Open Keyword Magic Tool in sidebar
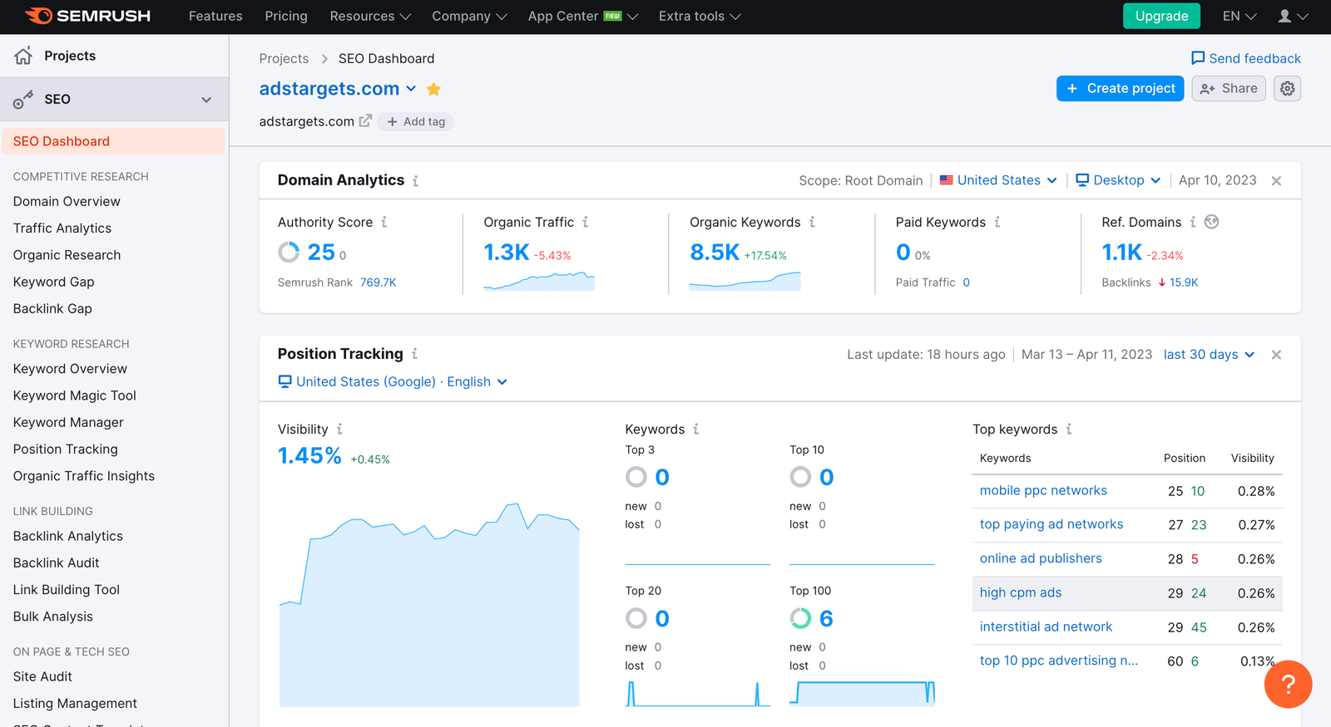The height and width of the screenshot is (727, 1331). (75, 395)
